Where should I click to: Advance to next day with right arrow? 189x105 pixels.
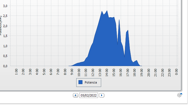102,95
